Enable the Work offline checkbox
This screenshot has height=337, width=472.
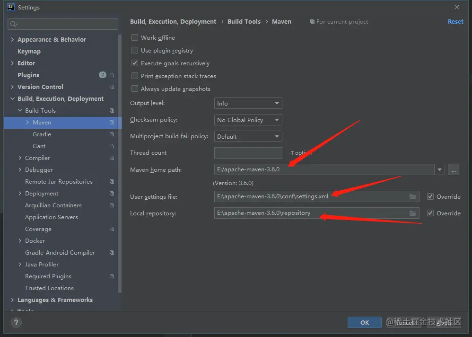click(x=135, y=37)
